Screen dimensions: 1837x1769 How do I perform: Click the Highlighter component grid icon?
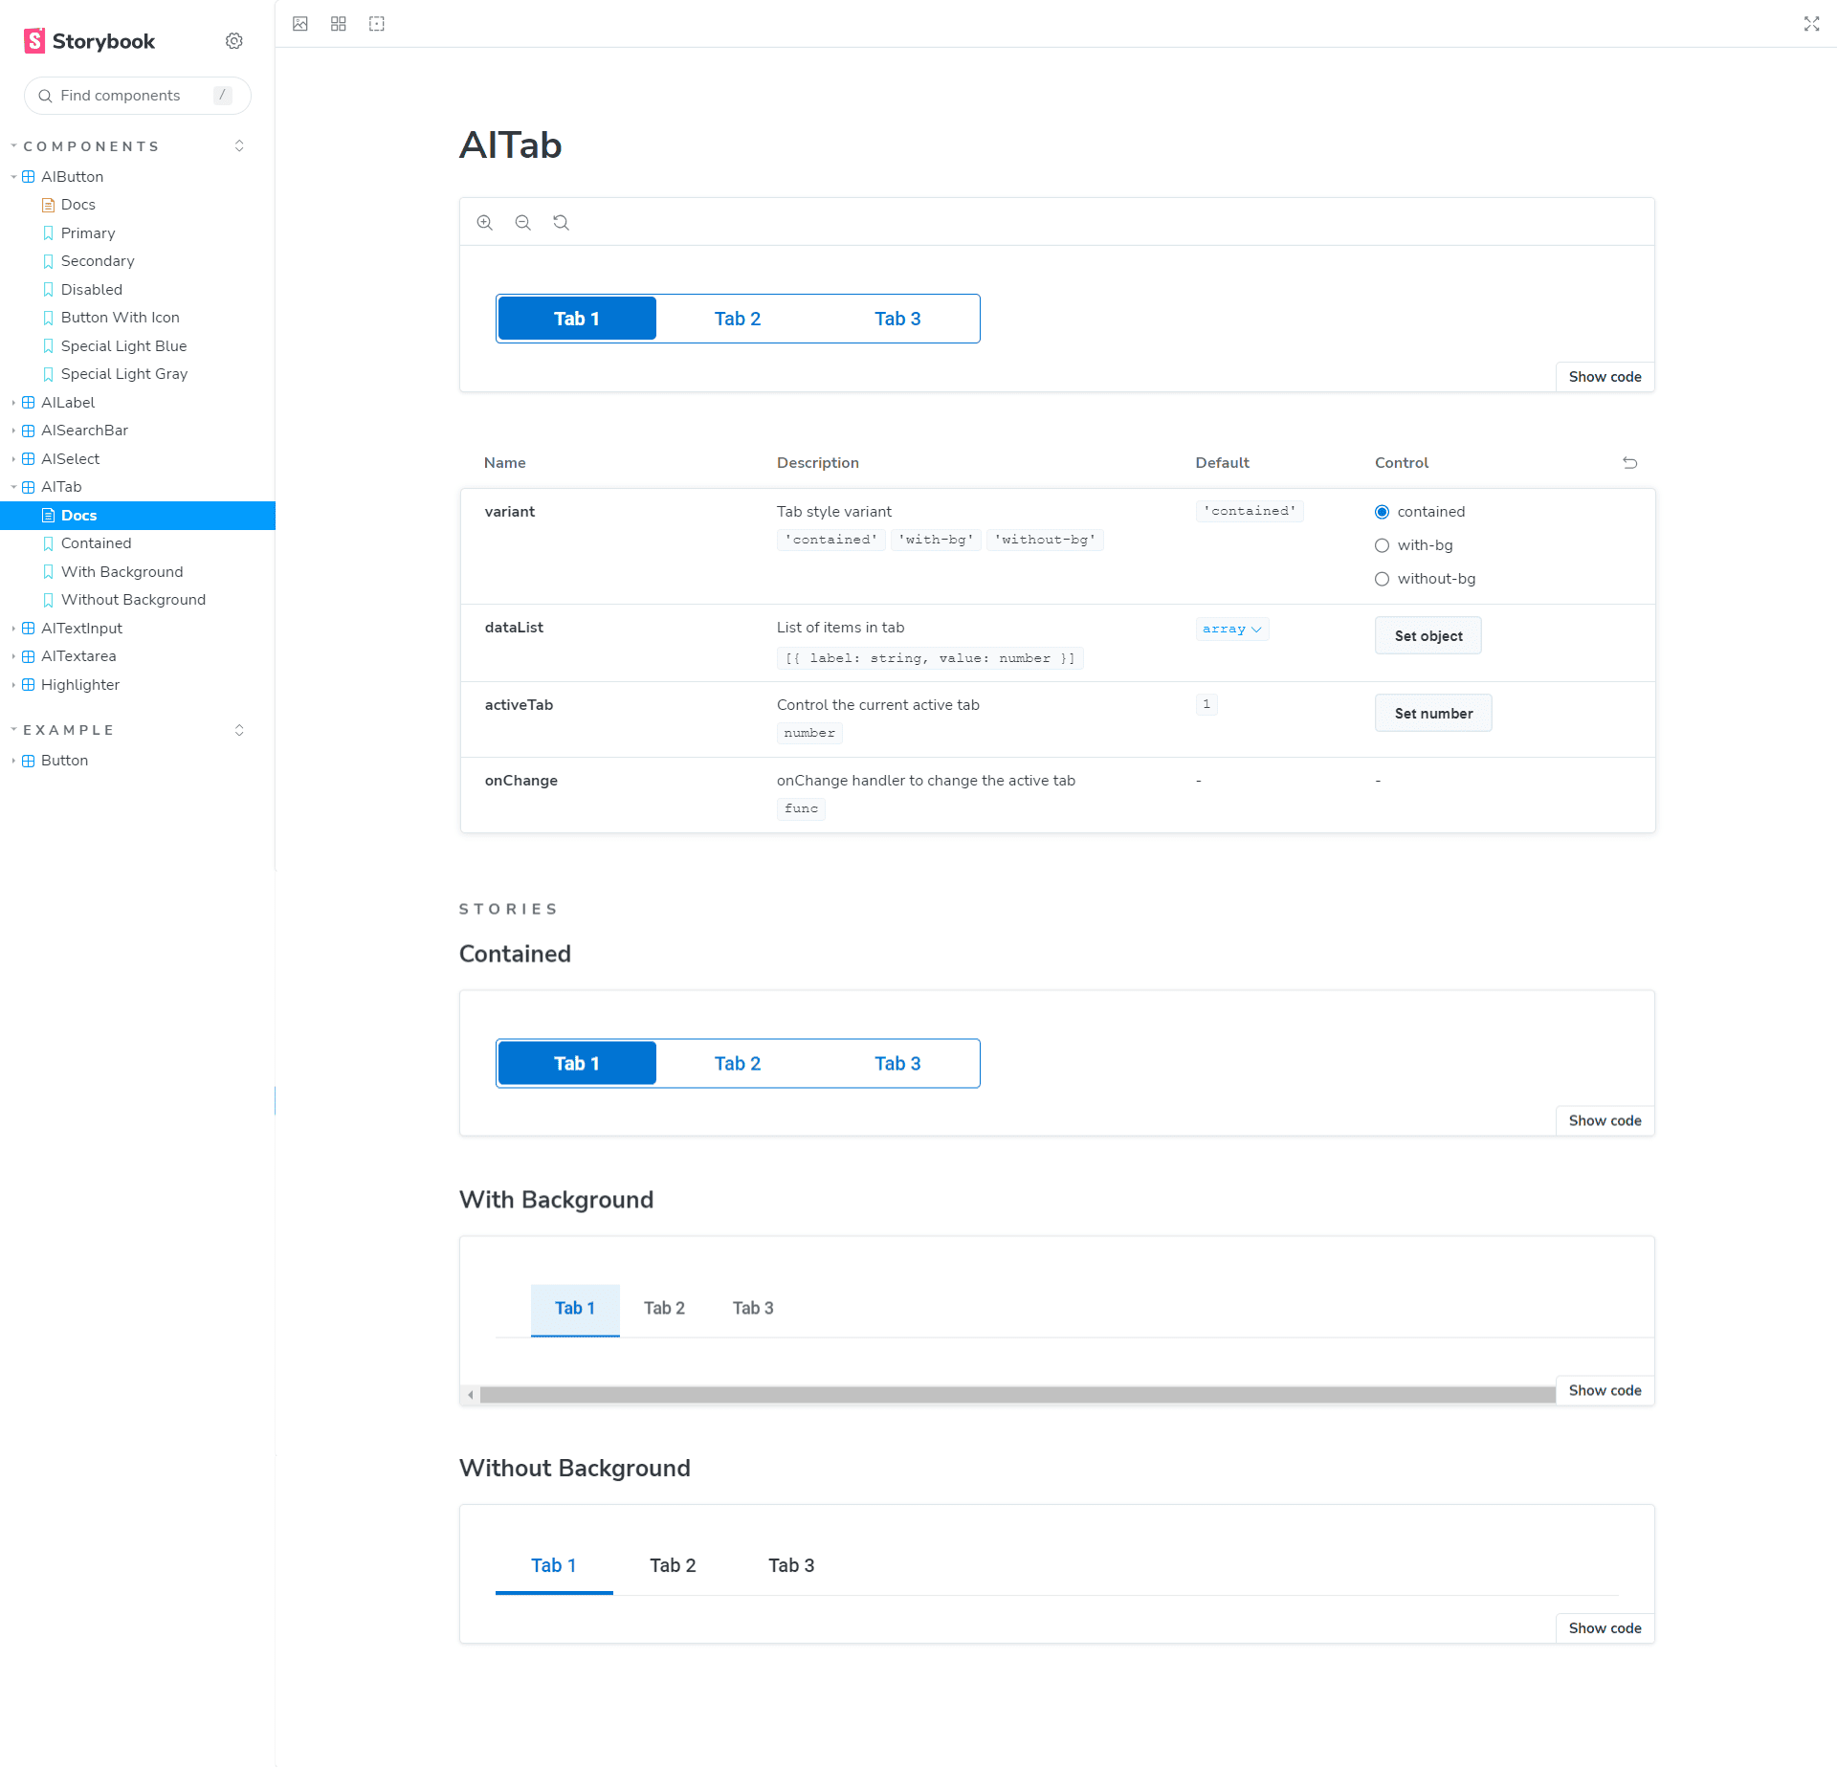pyautogui.click(x=29, y=685)
